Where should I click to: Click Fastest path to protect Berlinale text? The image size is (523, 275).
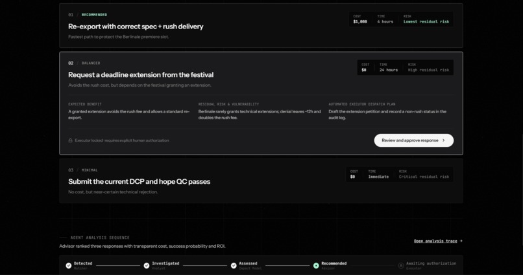118,37
